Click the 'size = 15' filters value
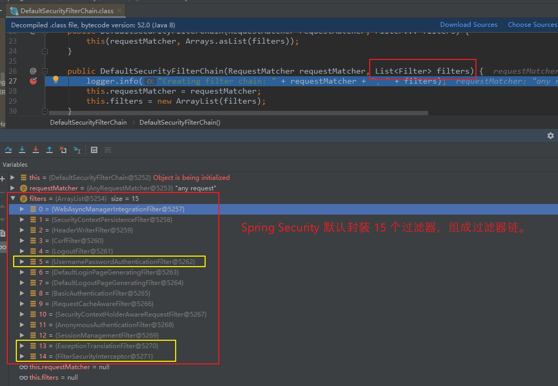 pos(125,198)
